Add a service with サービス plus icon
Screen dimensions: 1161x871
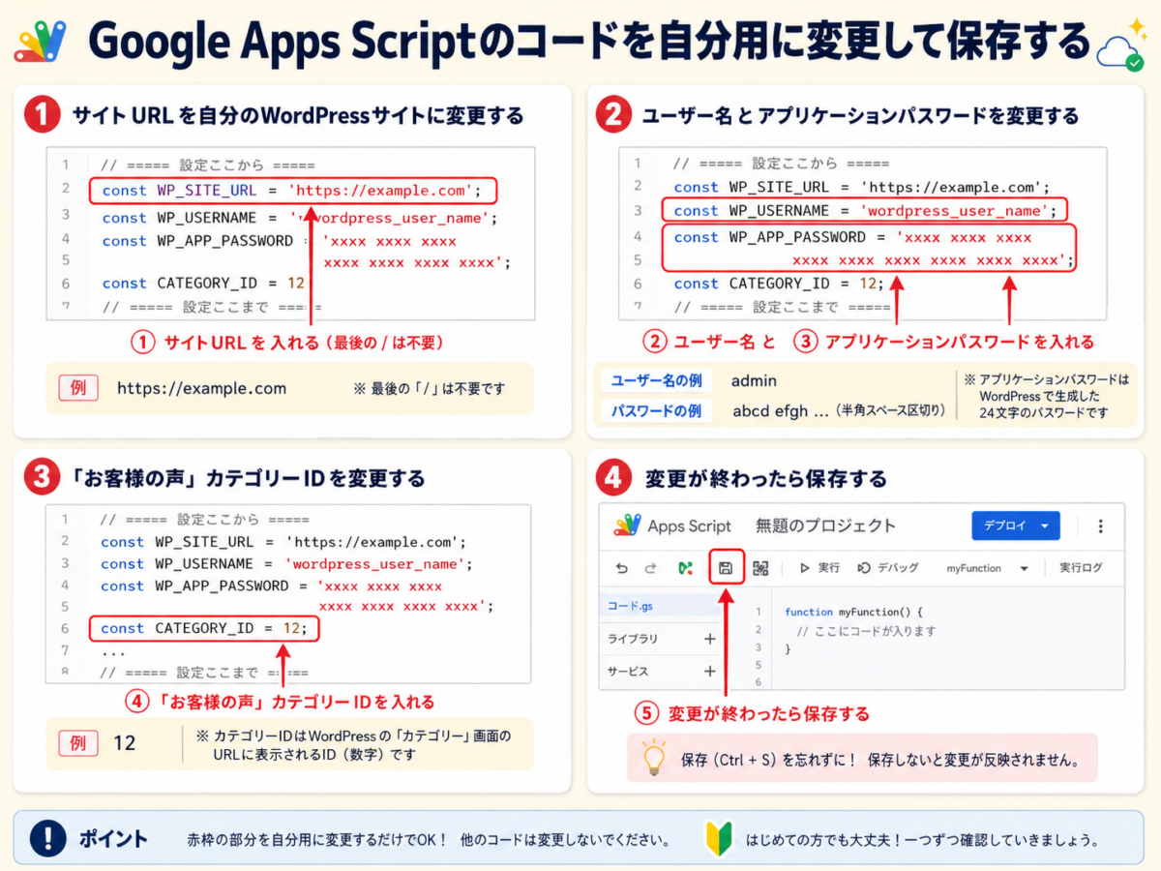(x=709, y=671)
